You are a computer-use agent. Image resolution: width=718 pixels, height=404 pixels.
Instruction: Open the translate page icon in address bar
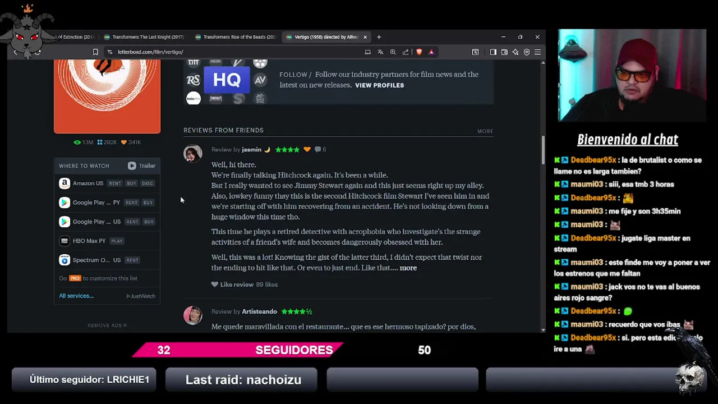click(x=380, y=52)
